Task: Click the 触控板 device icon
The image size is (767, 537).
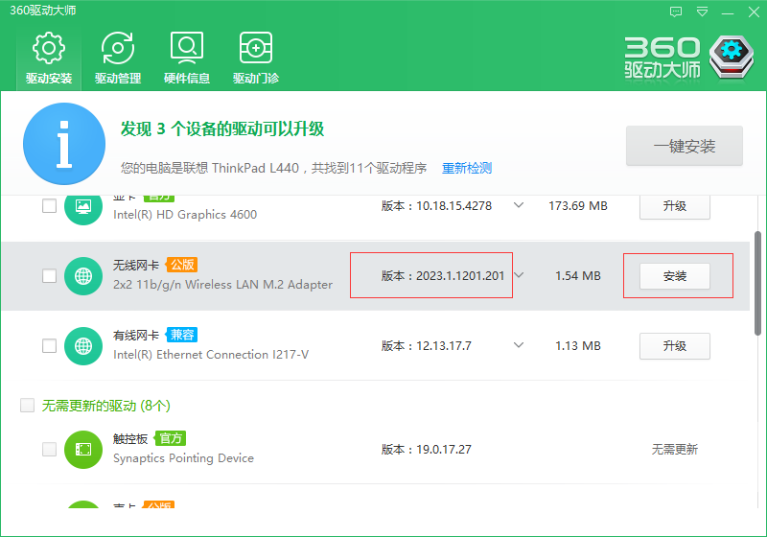Action: coord(83,449)
